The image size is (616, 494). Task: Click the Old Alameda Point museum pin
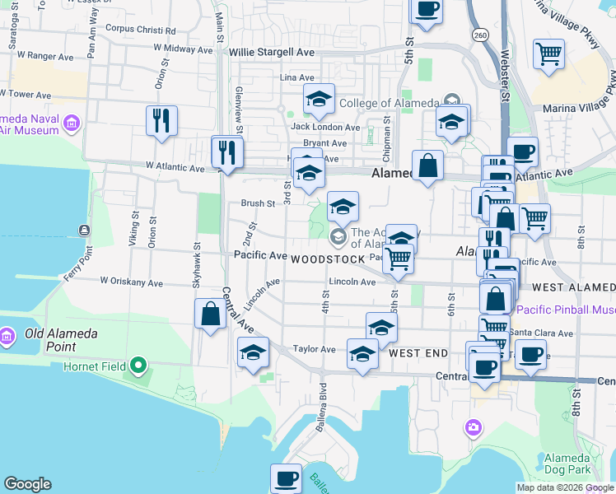tap(7, 337)
